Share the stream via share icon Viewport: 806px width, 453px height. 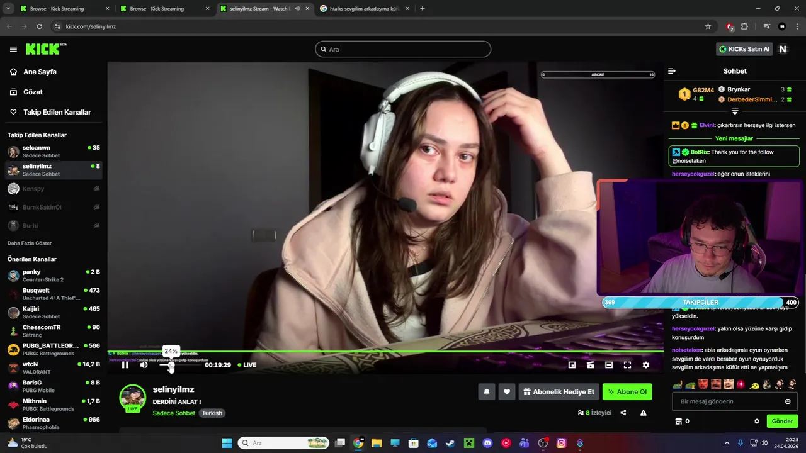623,413
